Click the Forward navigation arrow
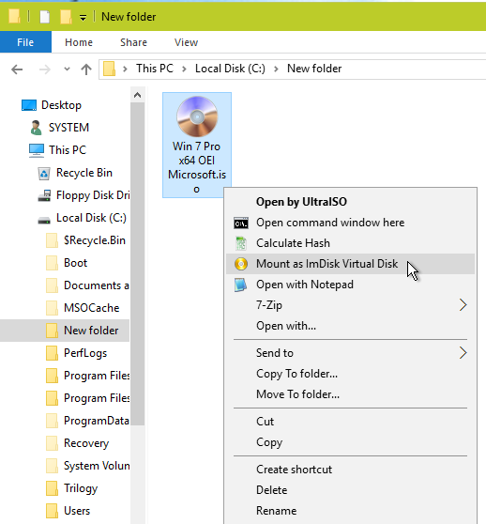This screenshot has width=486, height=524. (x=45, y=69)
